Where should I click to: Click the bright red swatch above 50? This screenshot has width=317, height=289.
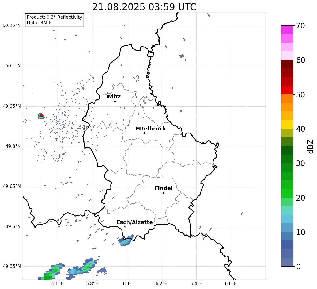tap(287, 90)
